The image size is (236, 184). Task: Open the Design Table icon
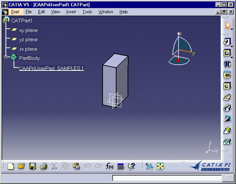[x=121, y=166]
